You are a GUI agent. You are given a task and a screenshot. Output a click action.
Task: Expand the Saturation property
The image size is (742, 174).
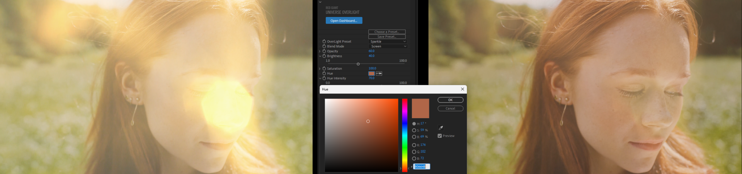coord(320,69)
